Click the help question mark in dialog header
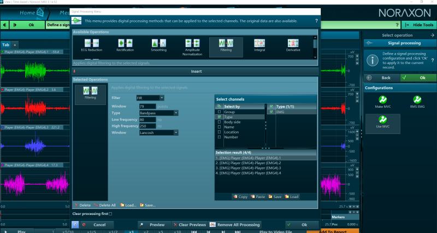Image resolution: width=437 pixels, height=233 pixels. [316, 21]
